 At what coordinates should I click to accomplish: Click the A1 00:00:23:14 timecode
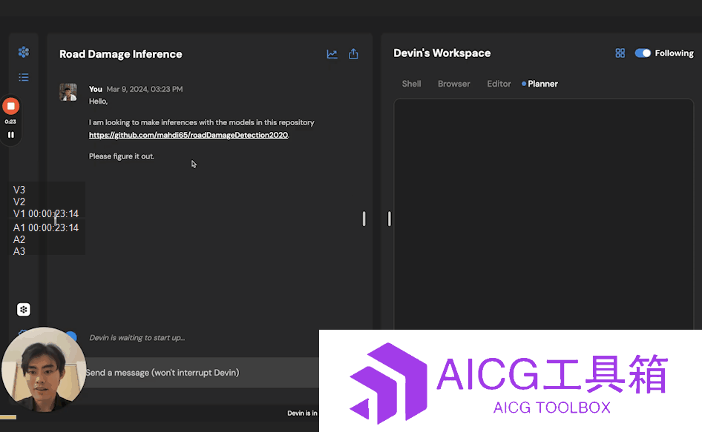tap(46, 227)
